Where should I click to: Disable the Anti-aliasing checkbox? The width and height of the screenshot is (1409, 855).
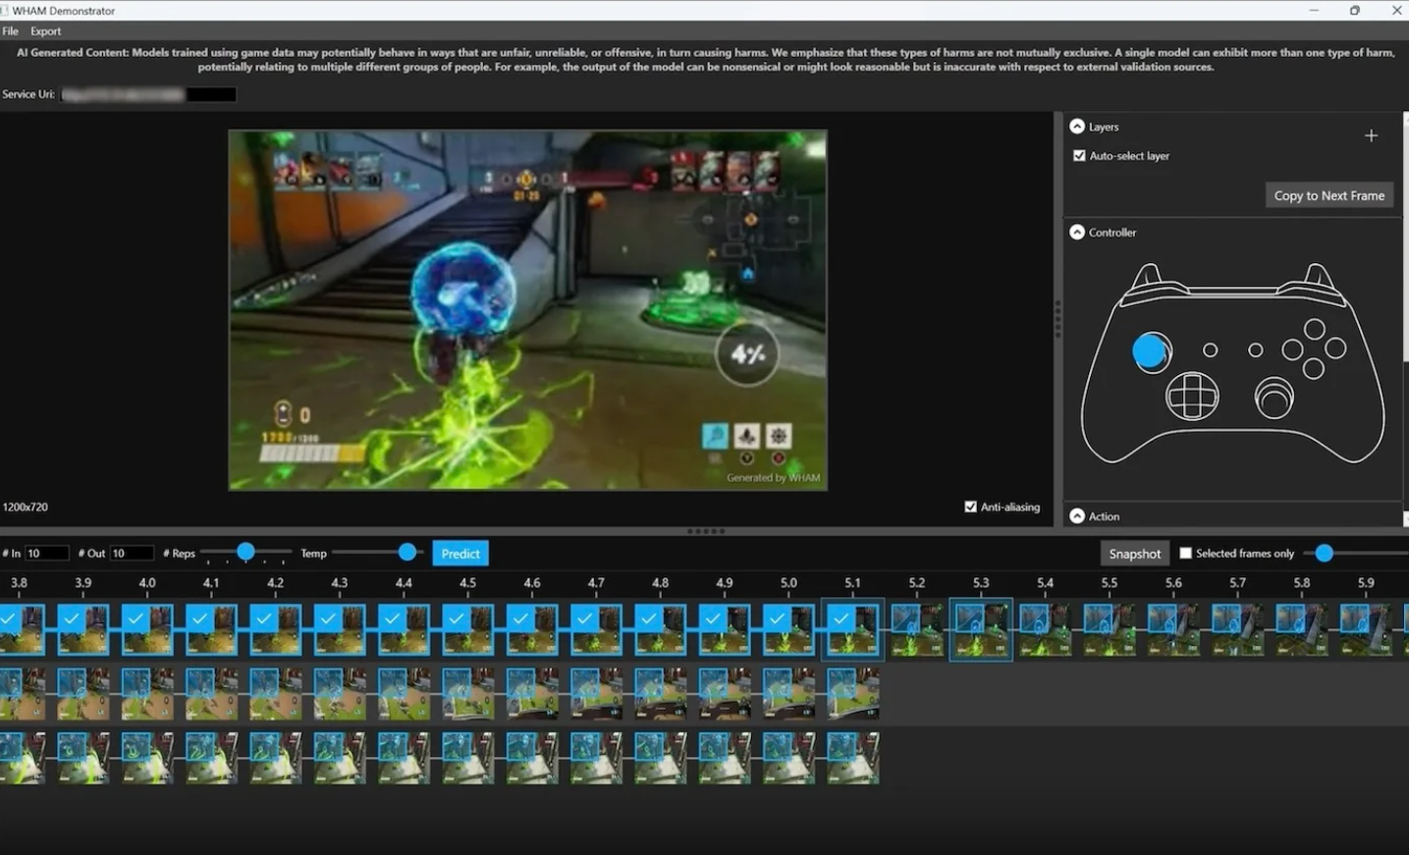click(970, 507)
